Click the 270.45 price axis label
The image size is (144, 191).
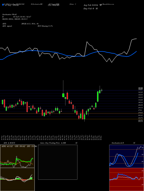click(x=140, y=113)
